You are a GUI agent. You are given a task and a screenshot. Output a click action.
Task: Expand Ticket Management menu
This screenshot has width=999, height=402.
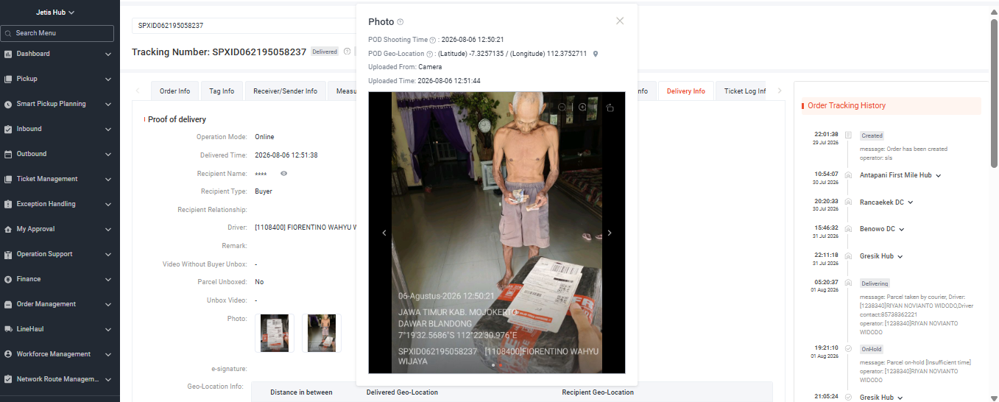(x=108, y=180)
